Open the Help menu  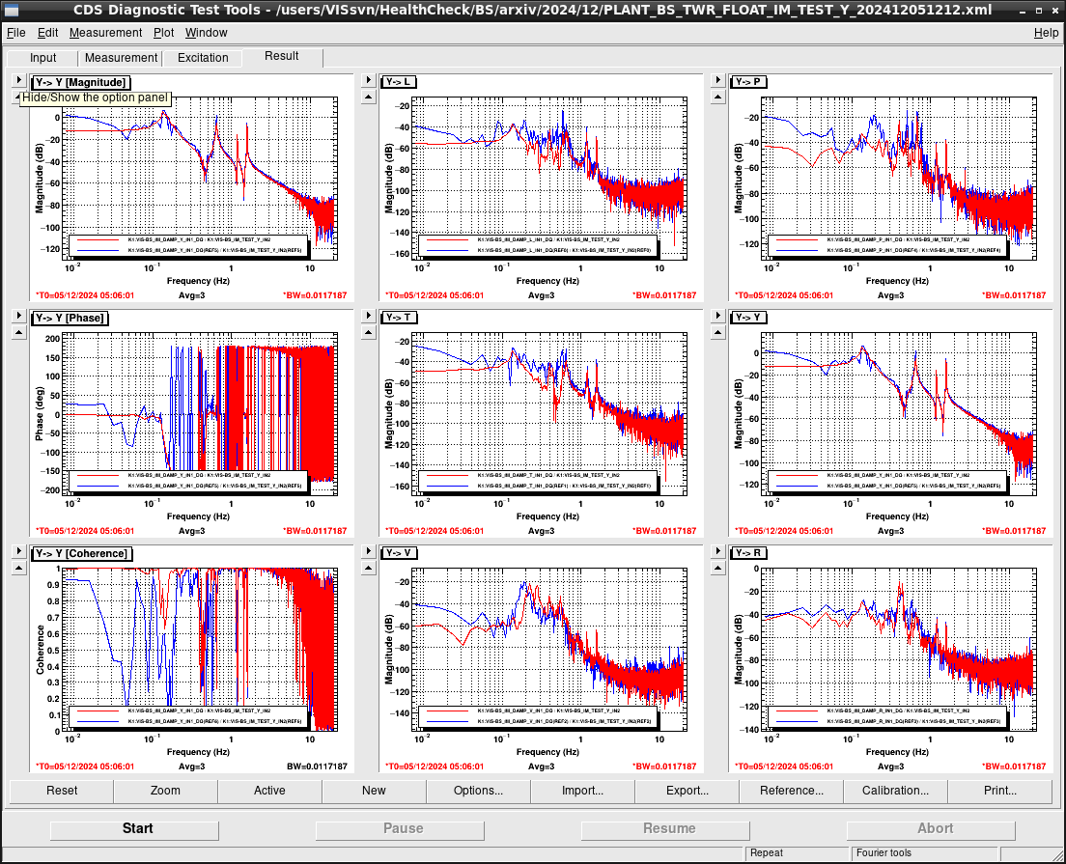click(1046, 33)
